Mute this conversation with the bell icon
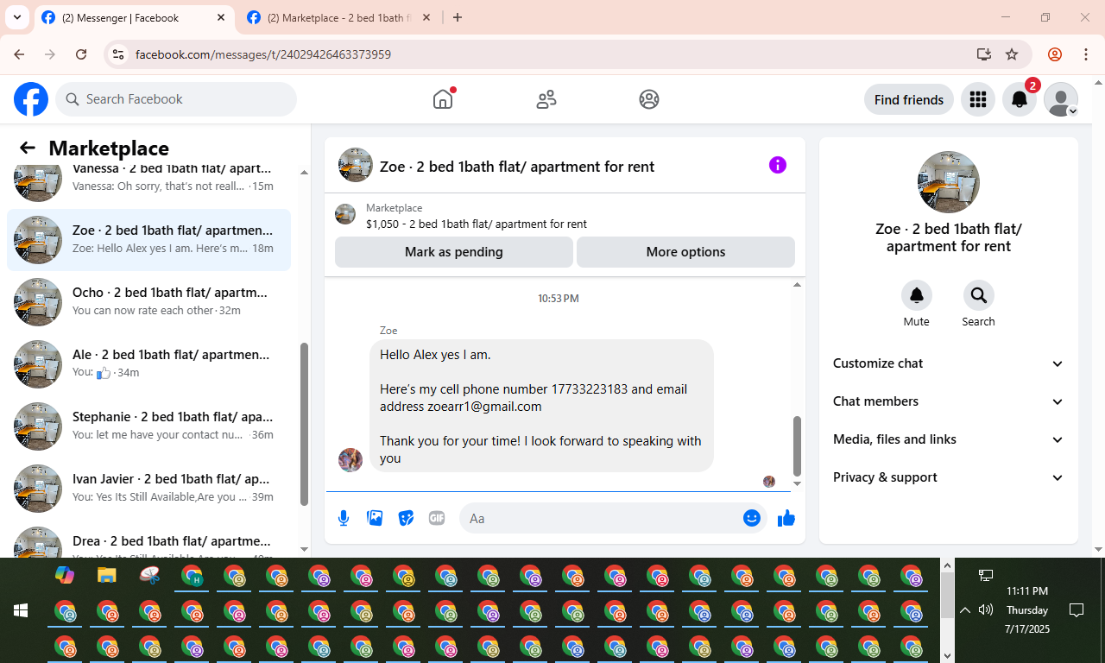The height and width of the screenshot is (663, 1105). coord(917,295)
